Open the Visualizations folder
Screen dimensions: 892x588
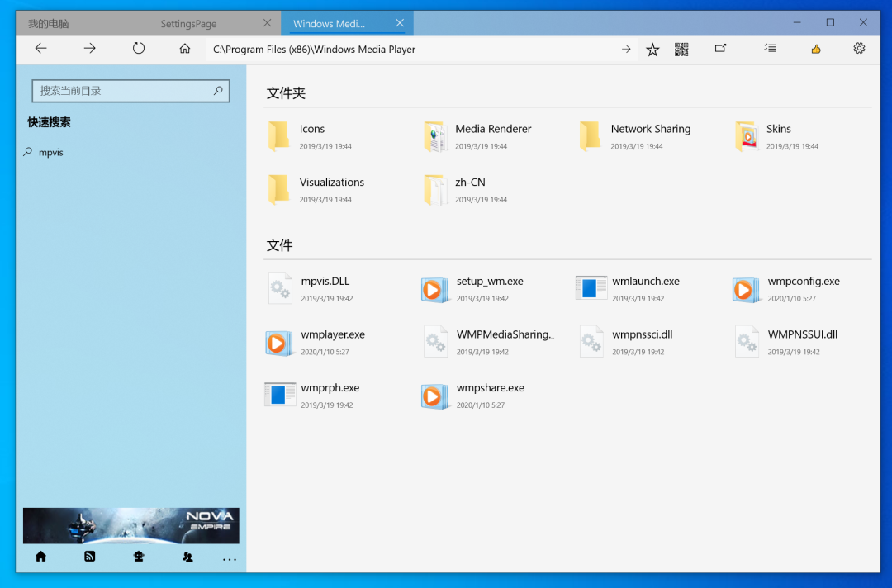click(x=316, y=190)
